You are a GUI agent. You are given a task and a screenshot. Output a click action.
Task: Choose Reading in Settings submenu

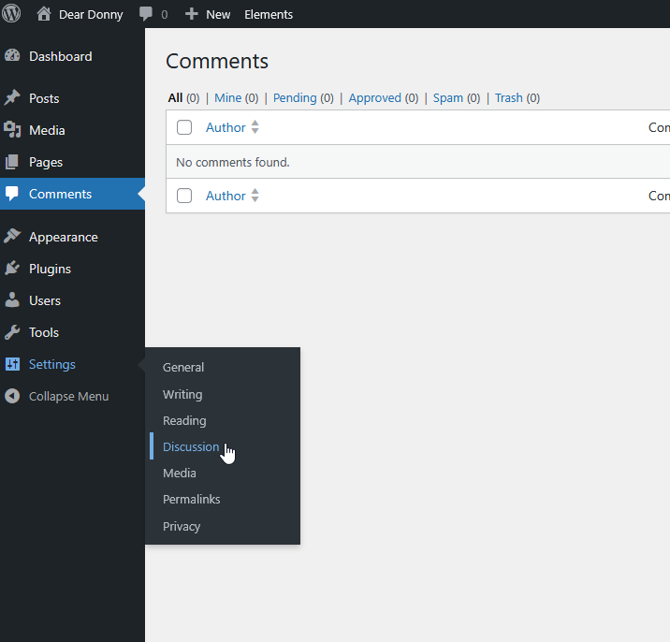tap(184, 420)
